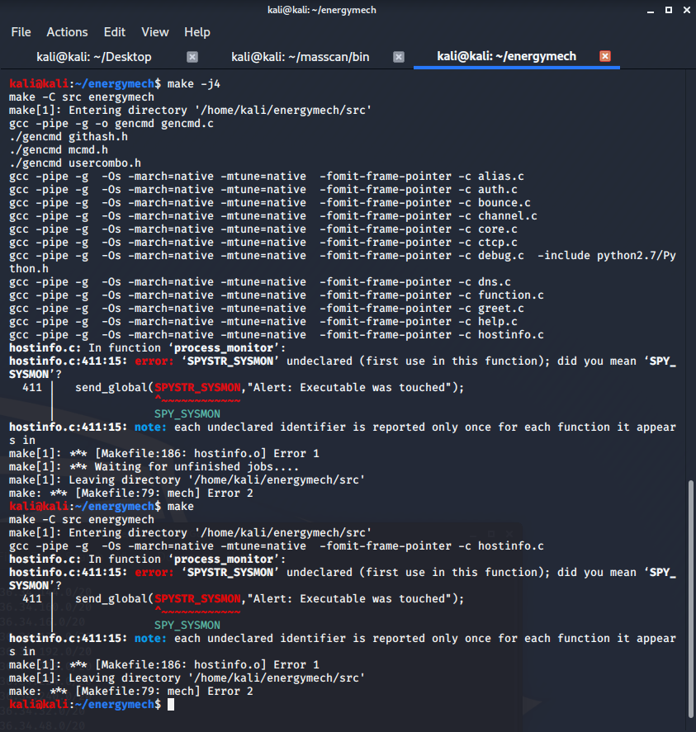Viewport: 696px width, 732px height.
Task: Maximize the terminal window
Action: [x=669, y=10]
